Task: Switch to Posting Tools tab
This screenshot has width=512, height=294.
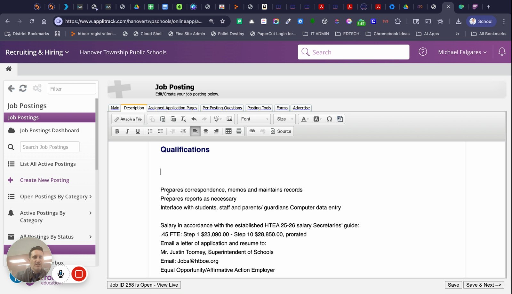Action: [259, 108]
